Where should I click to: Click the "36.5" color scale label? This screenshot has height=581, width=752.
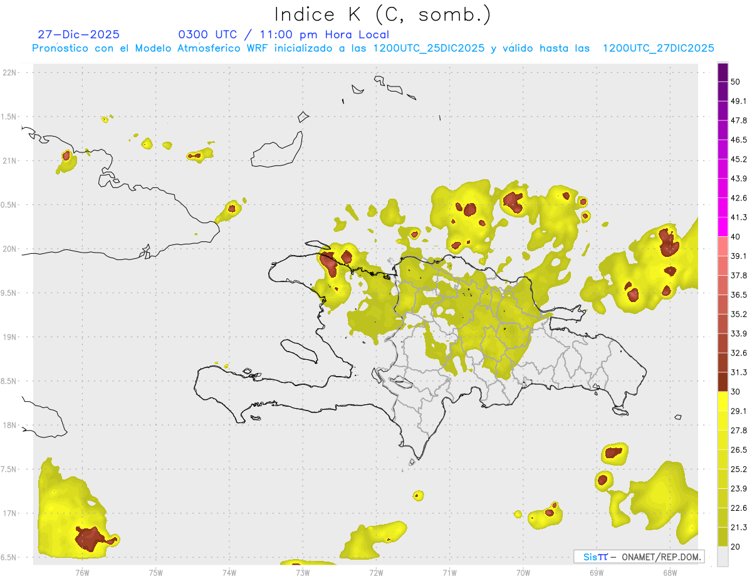739,295
